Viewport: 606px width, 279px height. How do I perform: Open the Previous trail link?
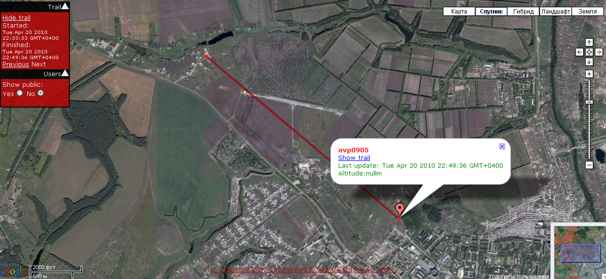point(16,64)
